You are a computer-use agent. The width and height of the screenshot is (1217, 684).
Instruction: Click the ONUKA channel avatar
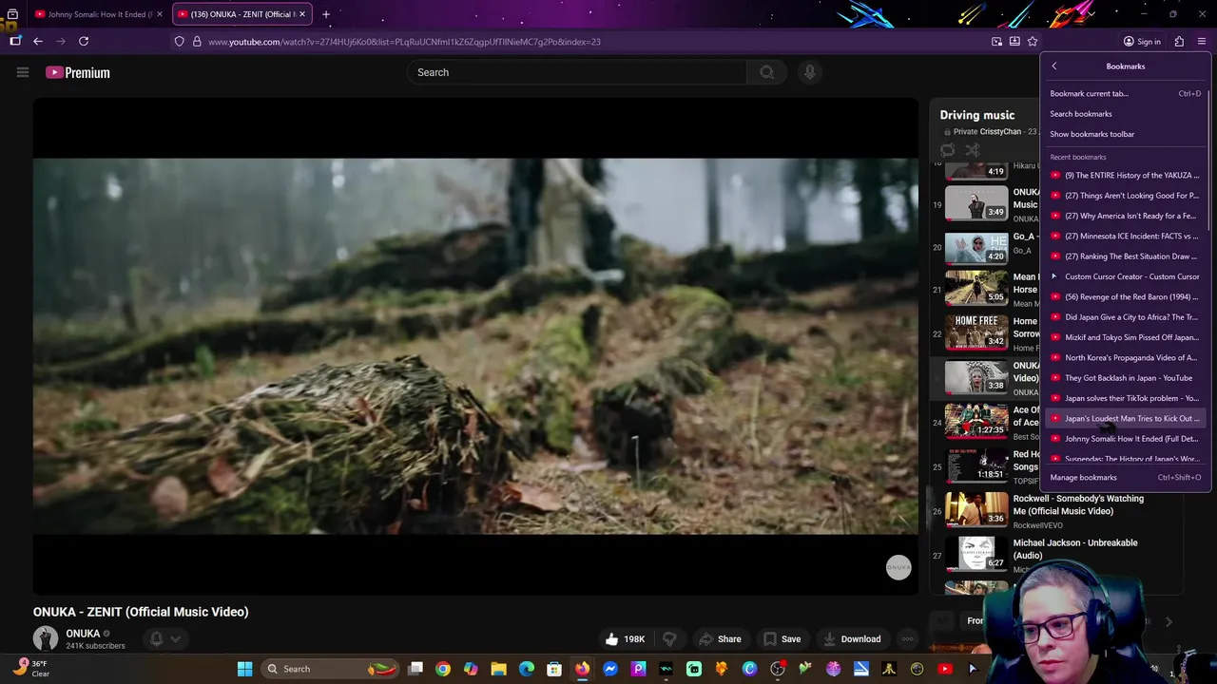point(46,639)
